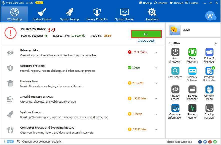Share Wise Care 365 via email icon
Viewport: 221px width, 145px height.
pyautogui.click(x=215, y=142)
